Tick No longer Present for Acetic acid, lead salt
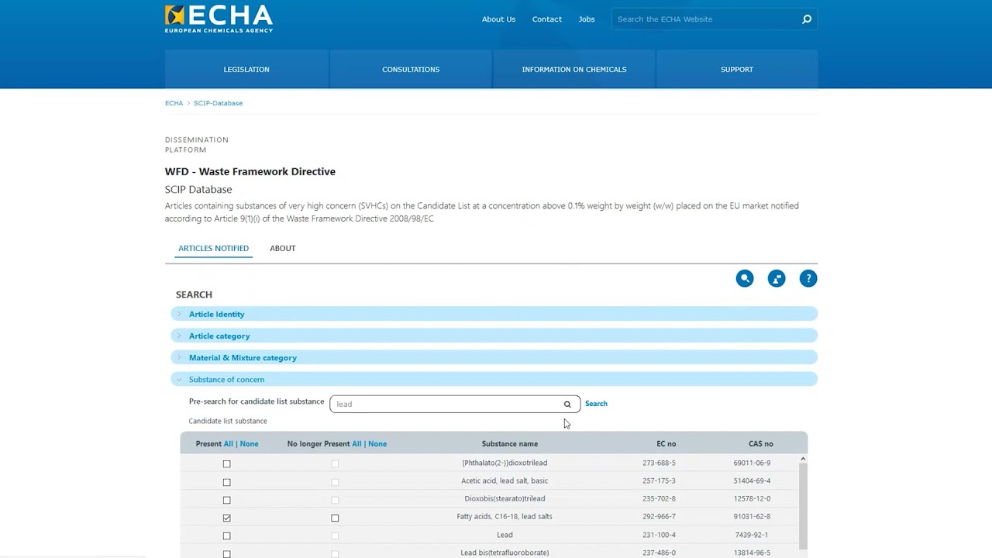 (x=335, y=482)
